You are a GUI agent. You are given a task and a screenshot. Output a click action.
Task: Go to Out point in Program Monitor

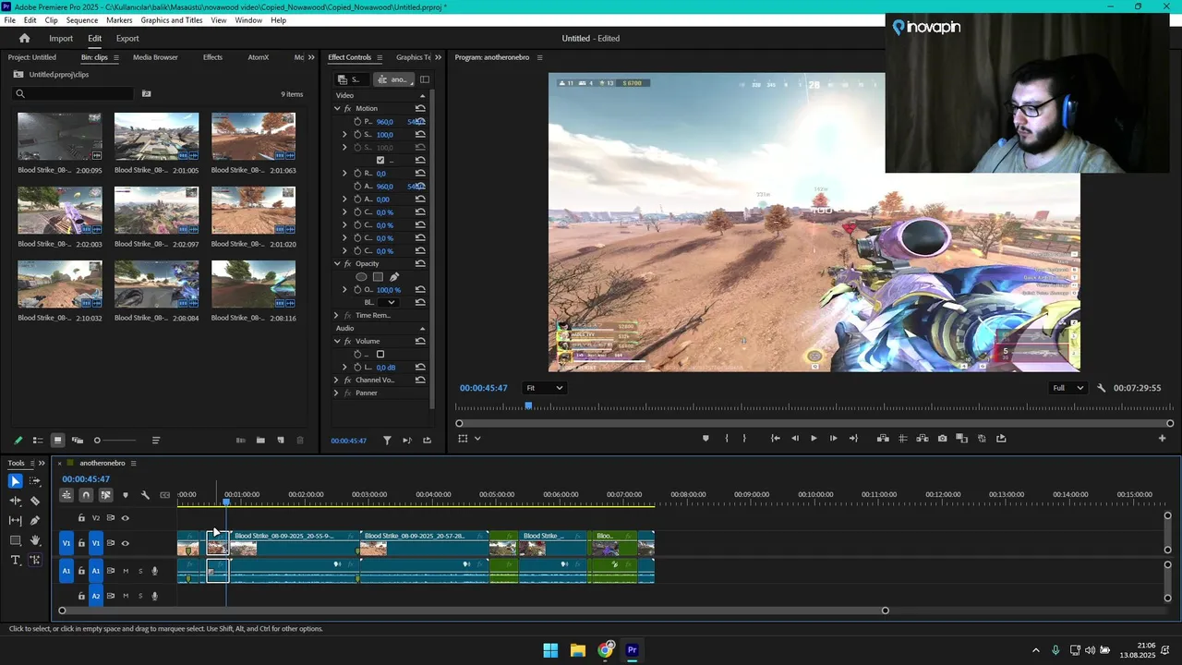coord(853,439)
